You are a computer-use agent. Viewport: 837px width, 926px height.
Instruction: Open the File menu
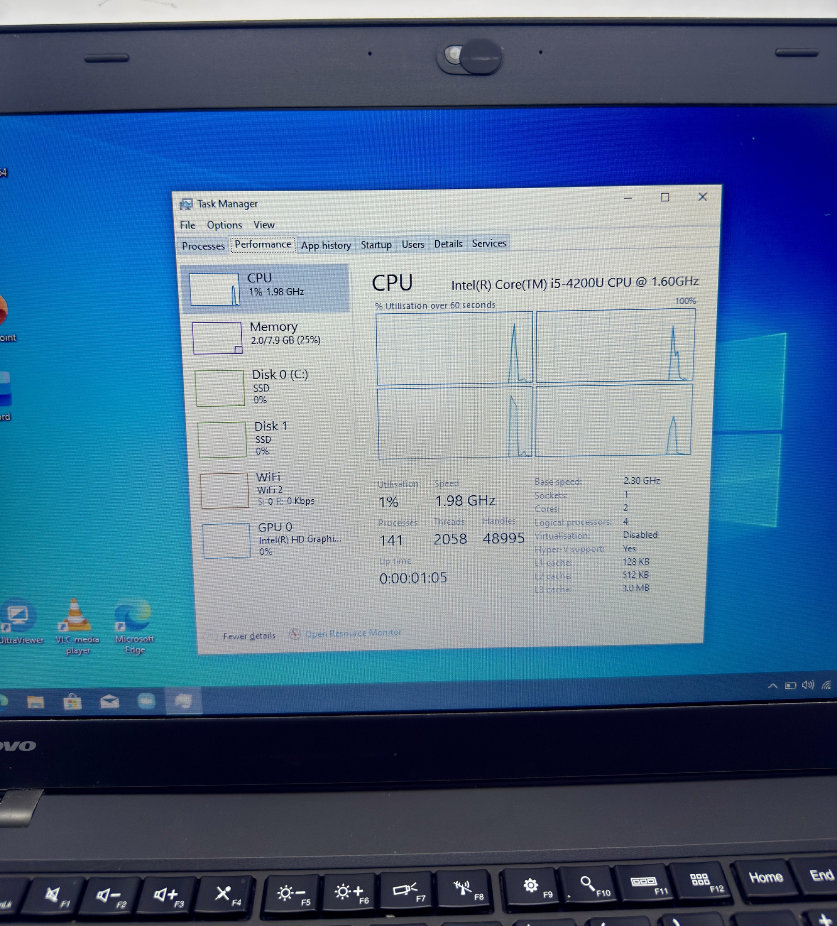pos(188,225)
